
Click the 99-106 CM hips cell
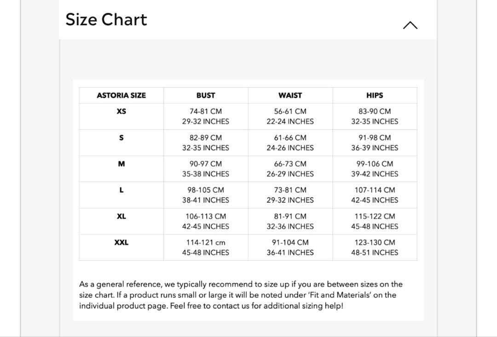(x=375, y=164)
